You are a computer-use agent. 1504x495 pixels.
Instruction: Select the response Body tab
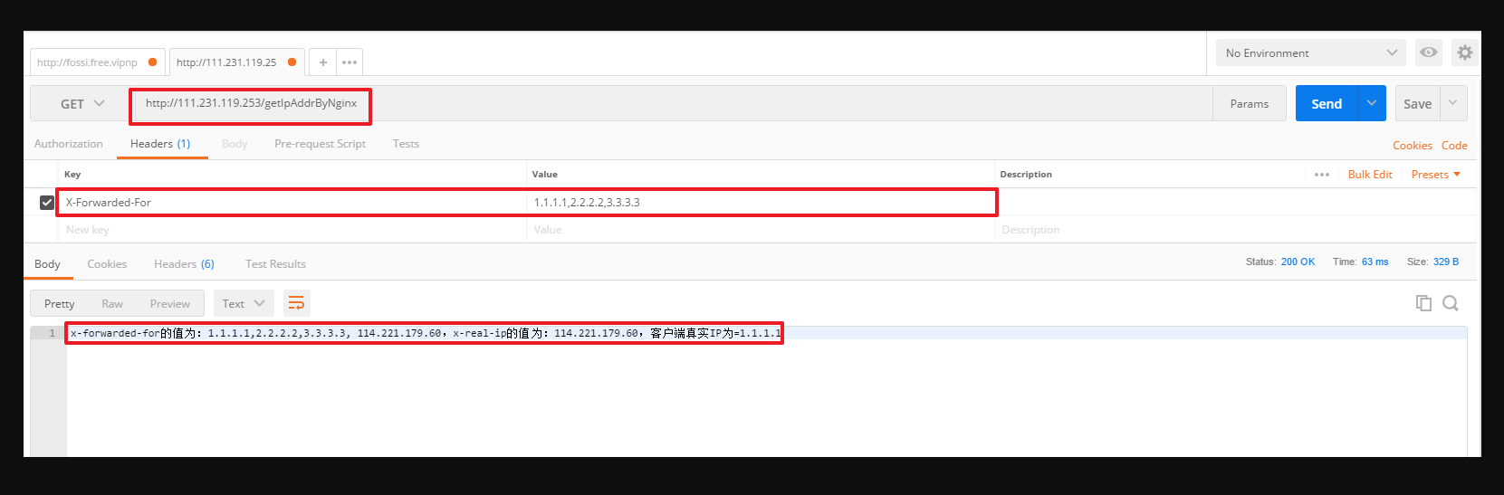point(47,264)
